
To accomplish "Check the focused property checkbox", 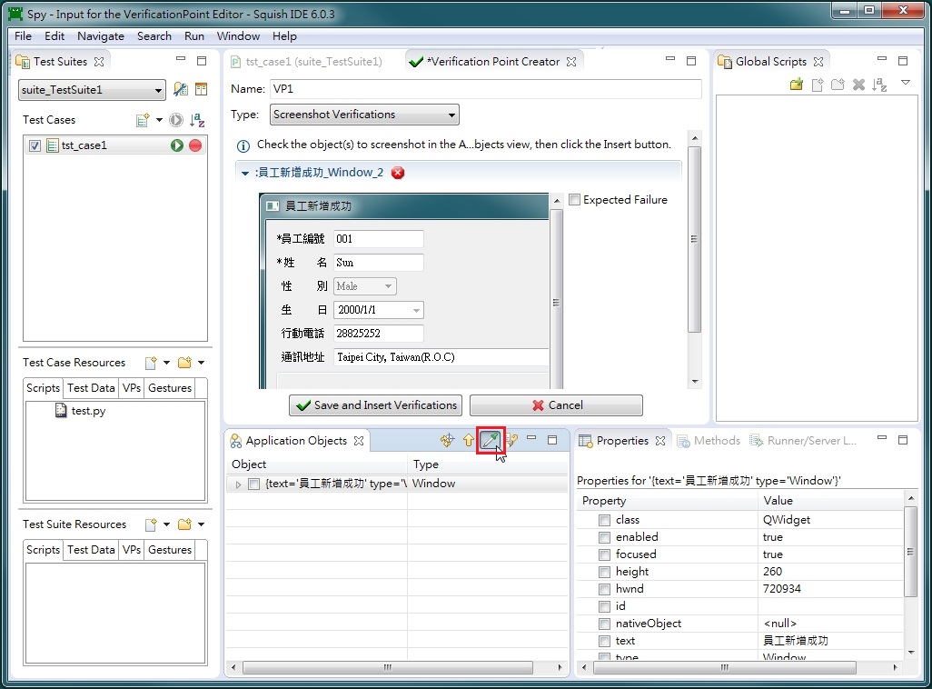I will coord(603,554).
